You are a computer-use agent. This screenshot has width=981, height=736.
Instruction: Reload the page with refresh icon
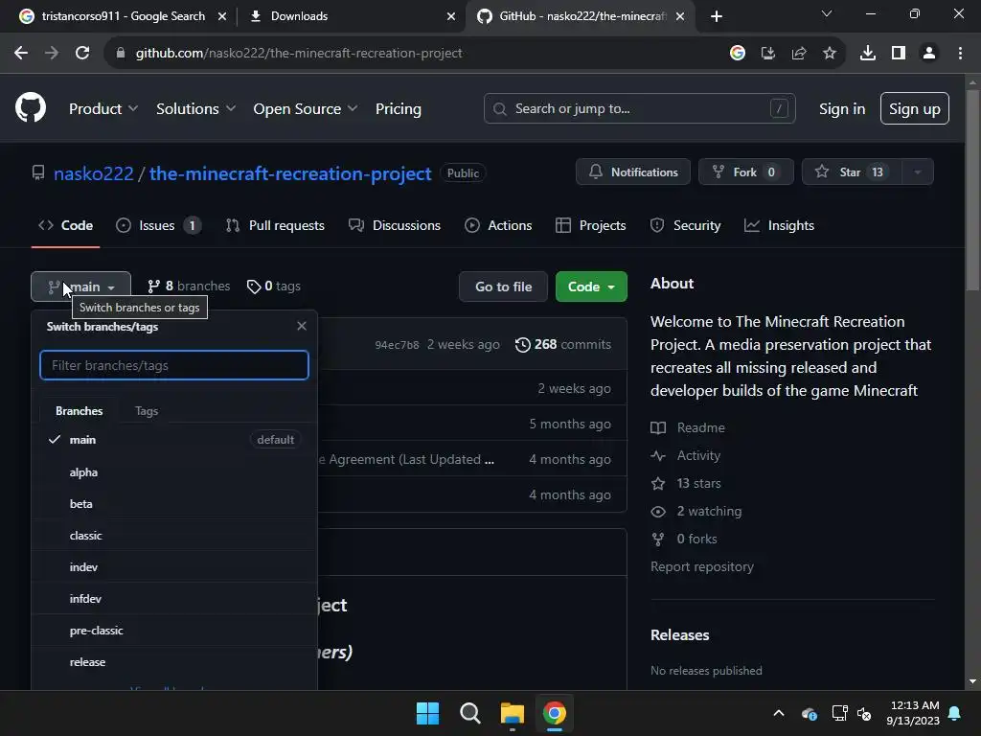[82, 54]
